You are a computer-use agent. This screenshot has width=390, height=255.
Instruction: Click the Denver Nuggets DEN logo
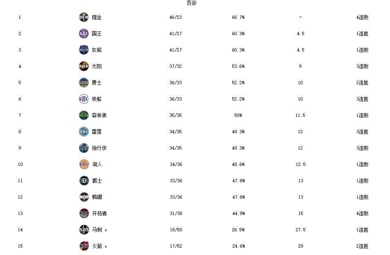pyautogui.click(x=83, y=17)
